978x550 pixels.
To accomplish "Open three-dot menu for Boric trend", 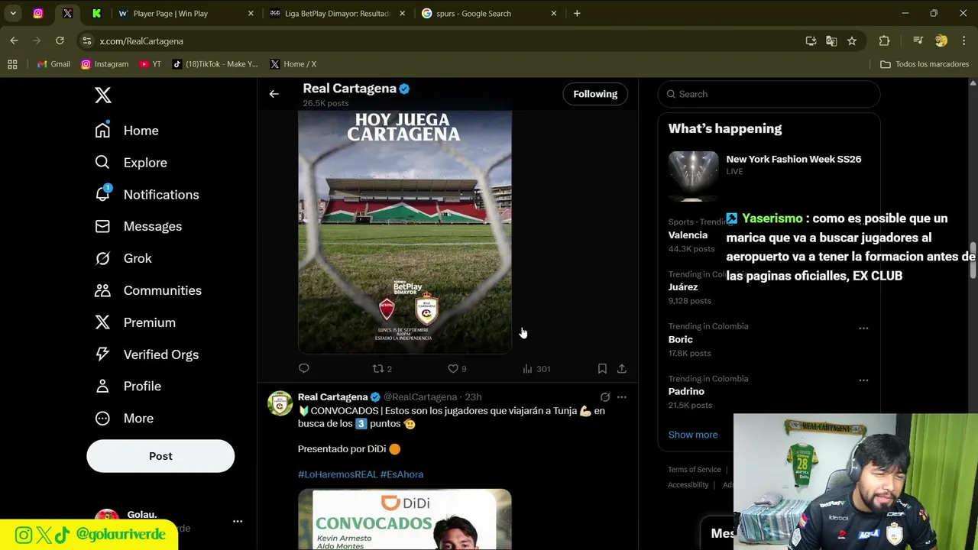I will (863, 328).
